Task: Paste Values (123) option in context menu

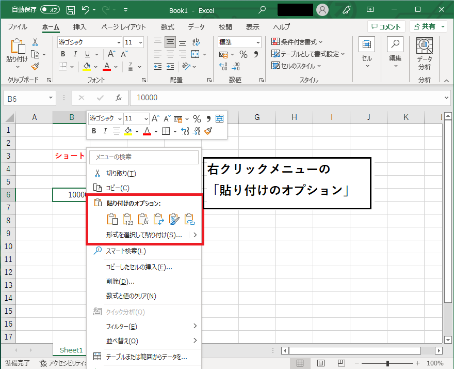Action: [128, 219]
